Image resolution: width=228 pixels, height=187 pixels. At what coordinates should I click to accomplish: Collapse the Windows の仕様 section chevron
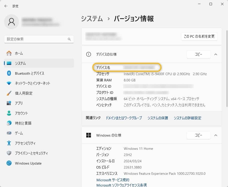216,135
